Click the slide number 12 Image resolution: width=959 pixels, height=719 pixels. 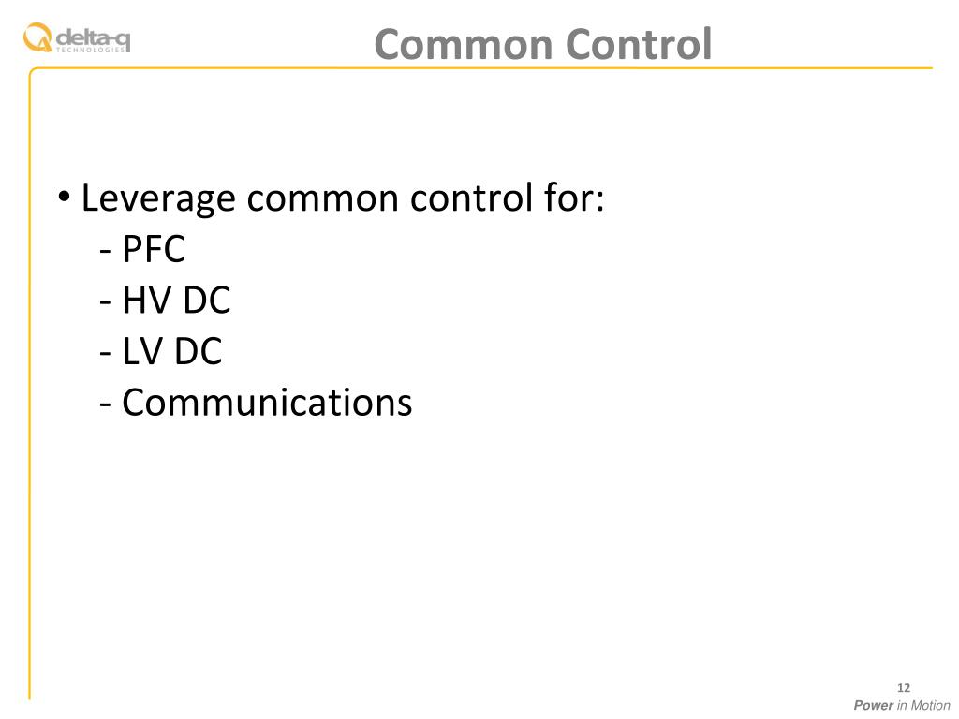pos(904,688)
